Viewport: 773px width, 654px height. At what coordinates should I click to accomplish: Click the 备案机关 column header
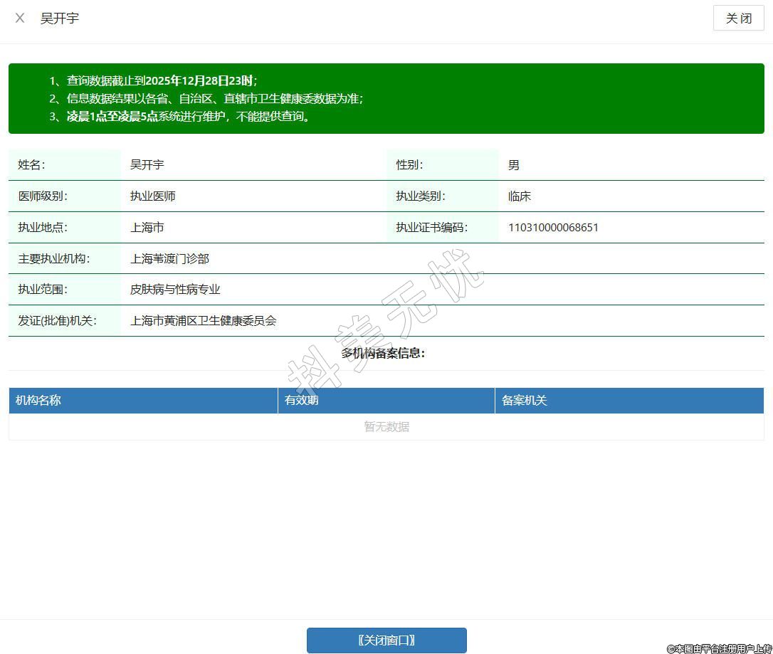[x=525, y=401]
